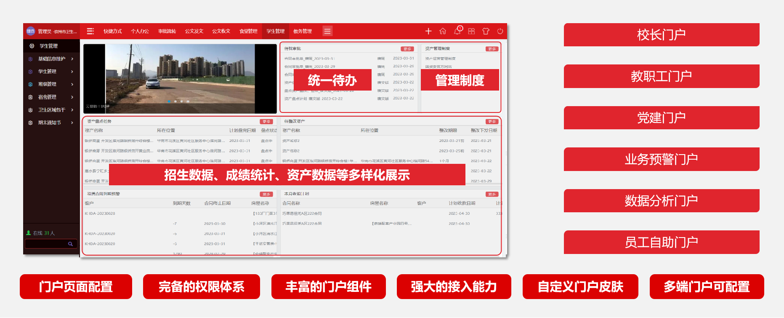Click 更多 in the 资产管理制度 panel
784x318 pixels.
pyautogui.click(x=492, y=49)
